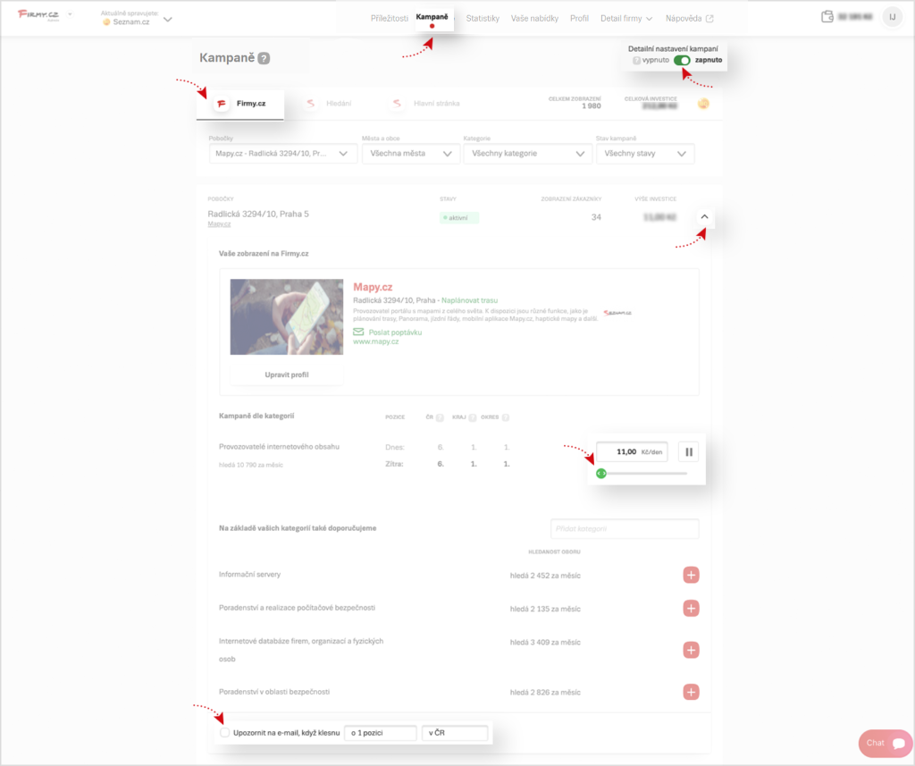915x766 pixels.
Task: Open Statistiky in top navigation
Action: (483, 18)
